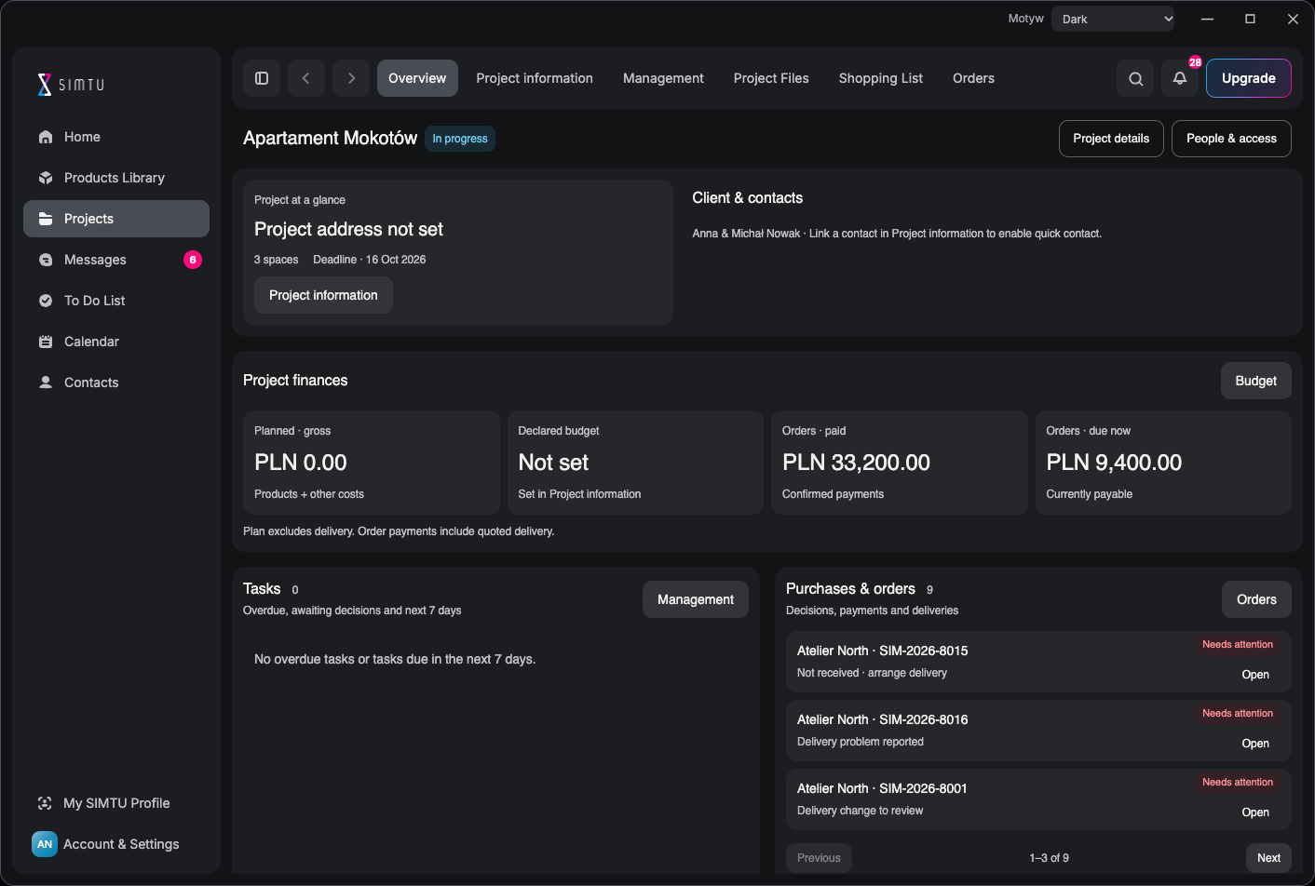Viewport: 1315px width, 886px height.
Task: Go forward with the right chevron
Action: click(351, 78)
